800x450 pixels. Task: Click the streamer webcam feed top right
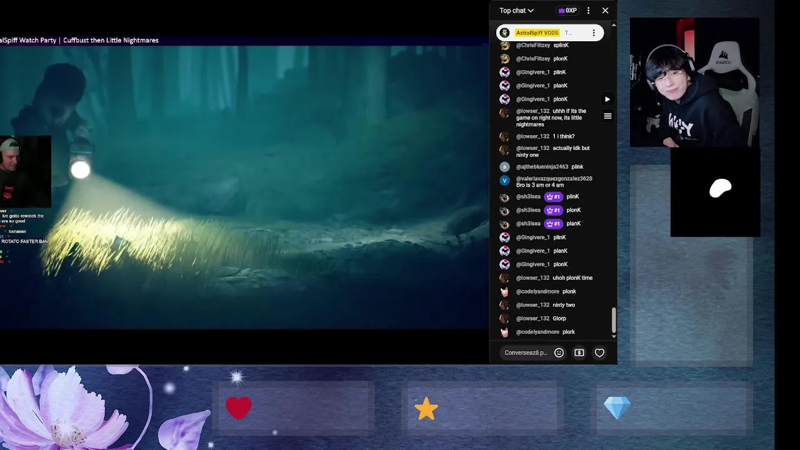[694, 82]
